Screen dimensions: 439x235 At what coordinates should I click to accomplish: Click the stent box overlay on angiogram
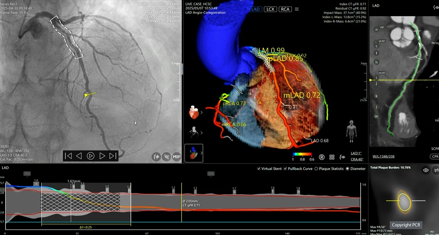pyautogui.click(x=67, y=37)
